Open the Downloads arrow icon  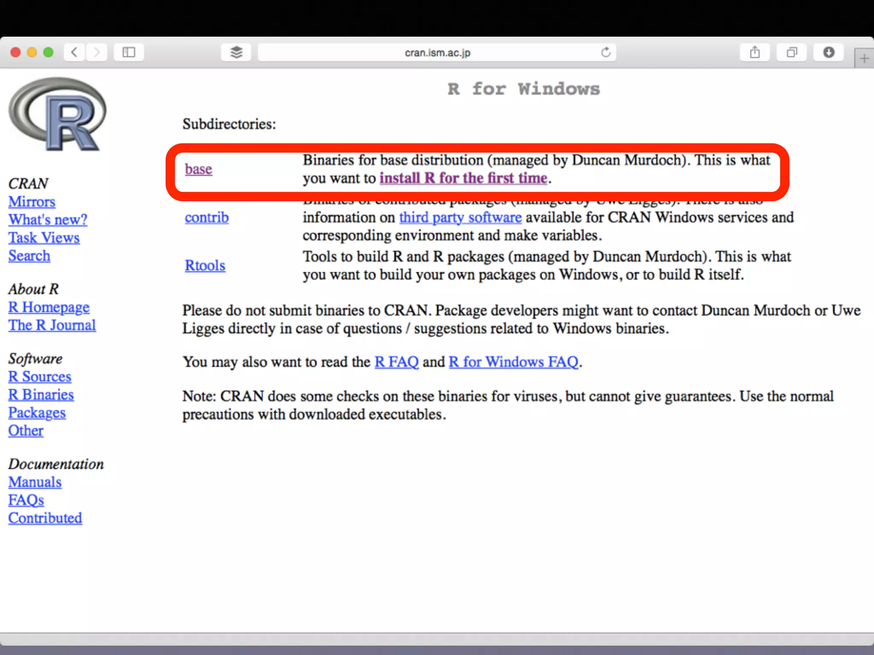[x=828, y=52]
